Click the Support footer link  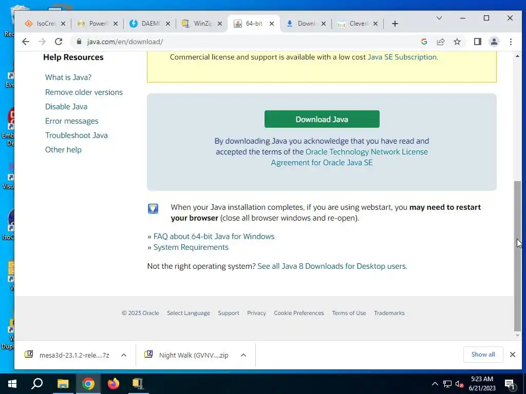229,313
